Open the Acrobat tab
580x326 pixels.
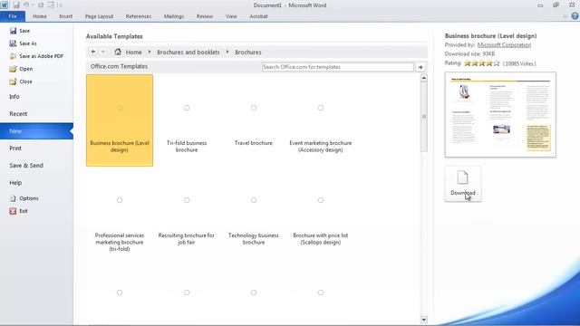coord(258,16)
